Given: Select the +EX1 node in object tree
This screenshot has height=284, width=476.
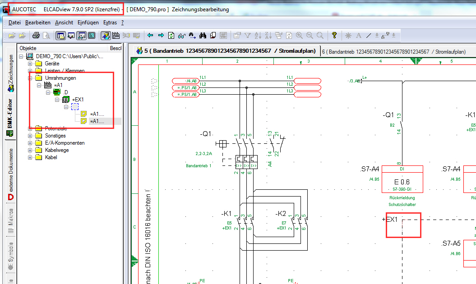Looking at the screenshot, I should (x=78, y=100).
